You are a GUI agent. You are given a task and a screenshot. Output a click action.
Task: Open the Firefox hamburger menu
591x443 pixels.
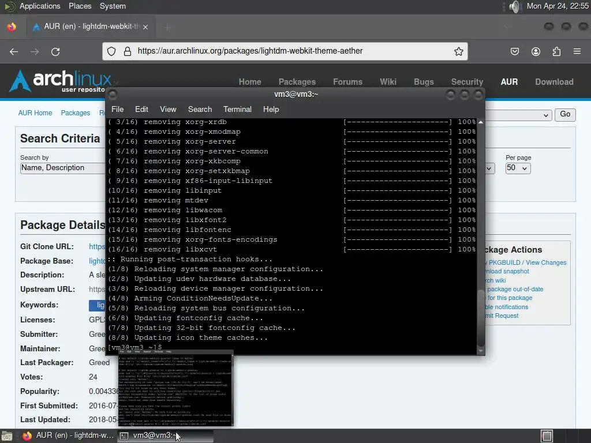pos(577,51)
